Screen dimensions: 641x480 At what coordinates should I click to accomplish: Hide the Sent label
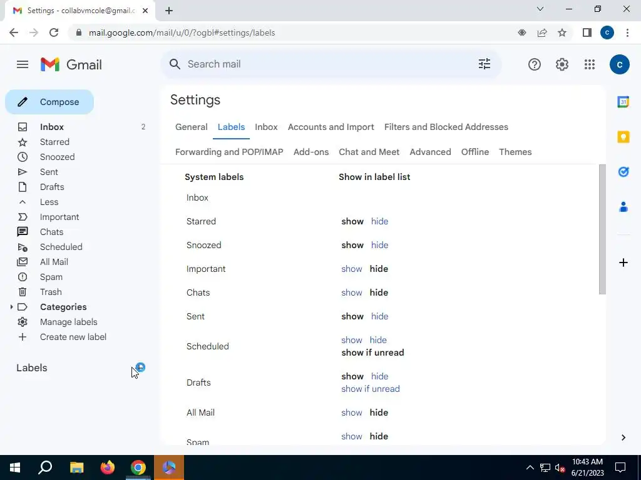click(379, 316)
